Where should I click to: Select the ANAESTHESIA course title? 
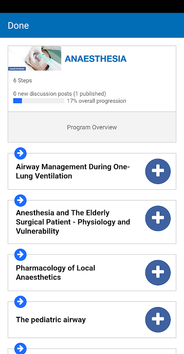coord(96,59)
